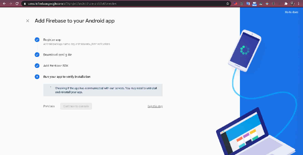
Task: Reload the Firebase console page
Action: (17, 3)
